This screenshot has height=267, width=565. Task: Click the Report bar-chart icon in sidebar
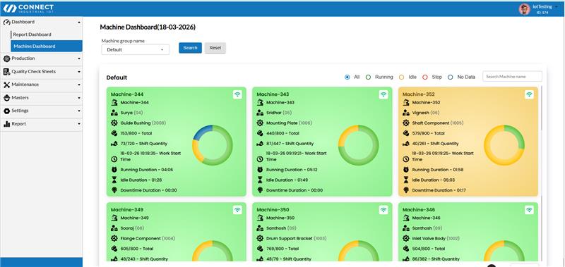click(6, 124)
